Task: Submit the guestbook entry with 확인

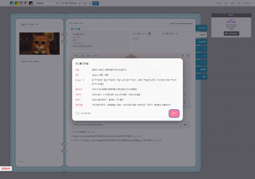Action: tap(186, 125)
